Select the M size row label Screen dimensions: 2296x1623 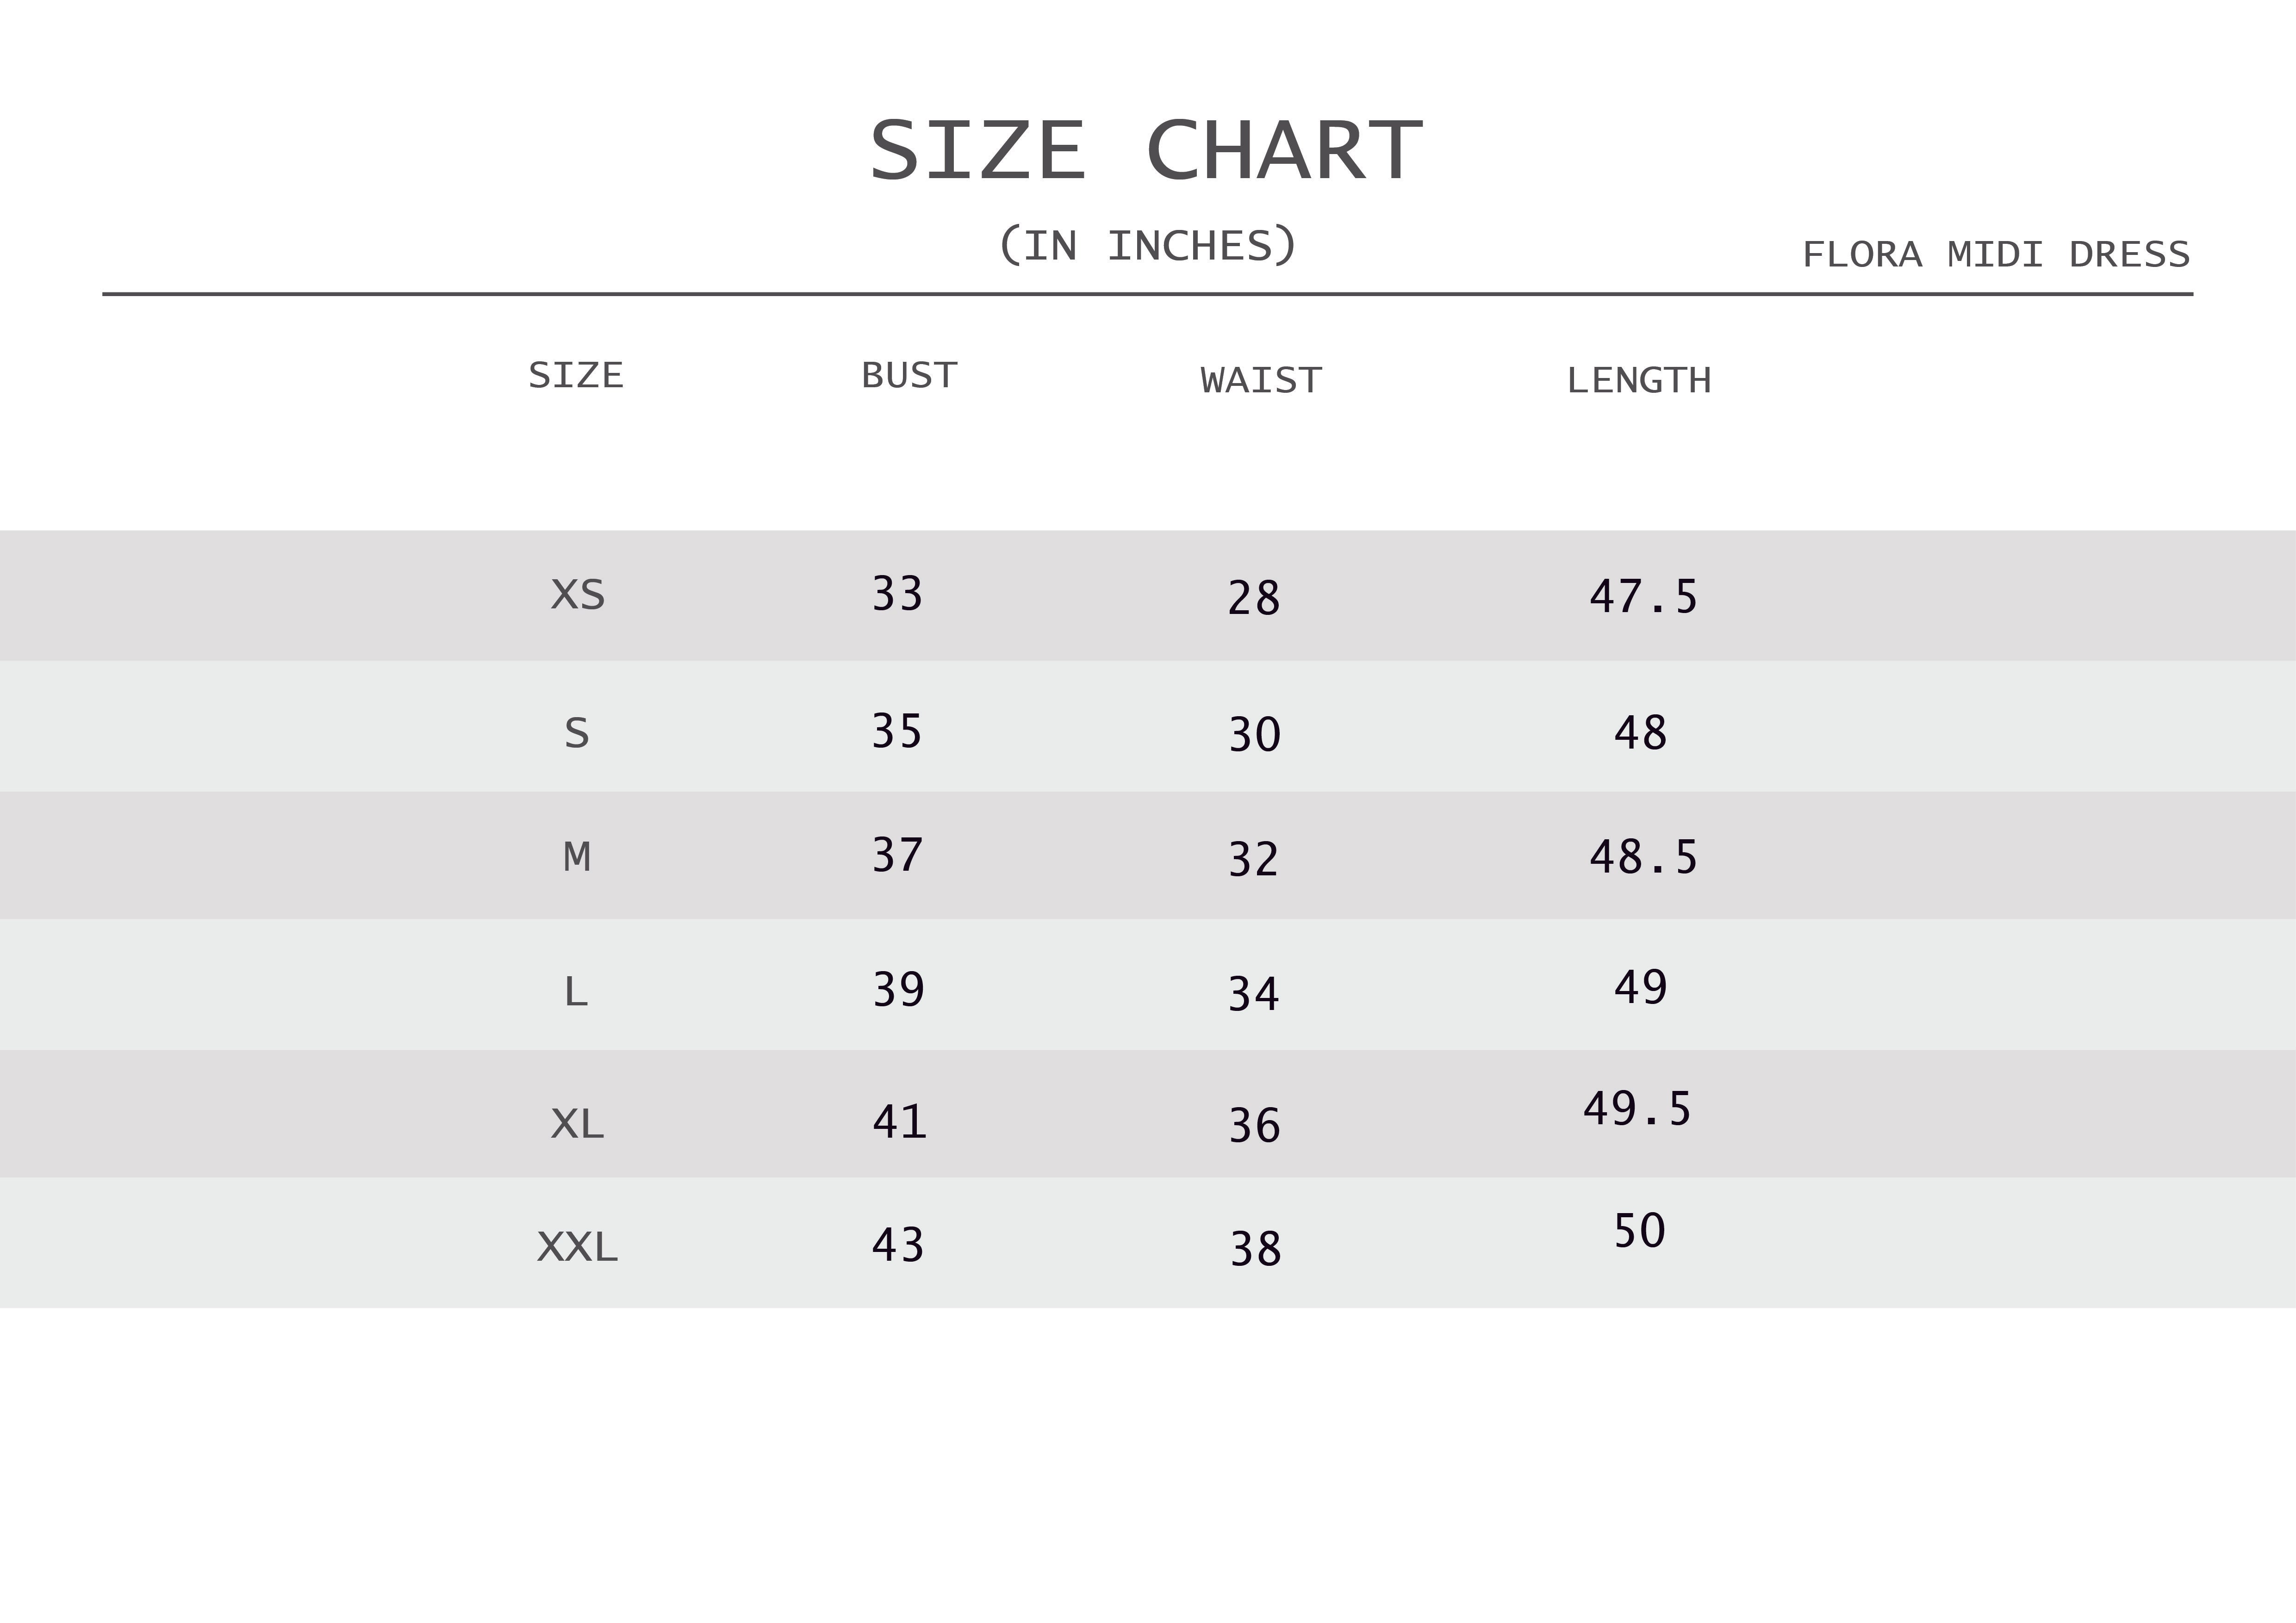[577, 857]
